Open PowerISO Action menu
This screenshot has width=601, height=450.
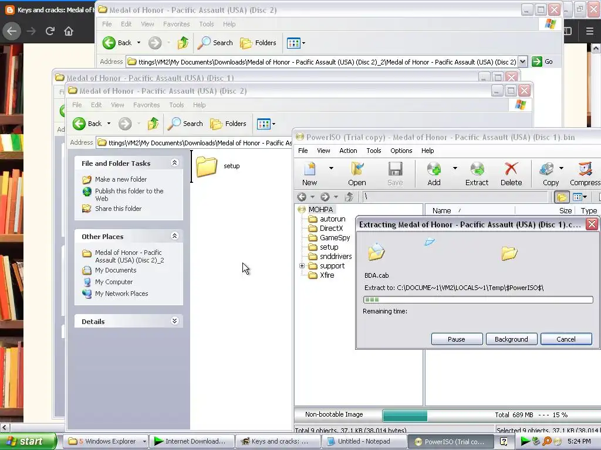coord(348,151)
